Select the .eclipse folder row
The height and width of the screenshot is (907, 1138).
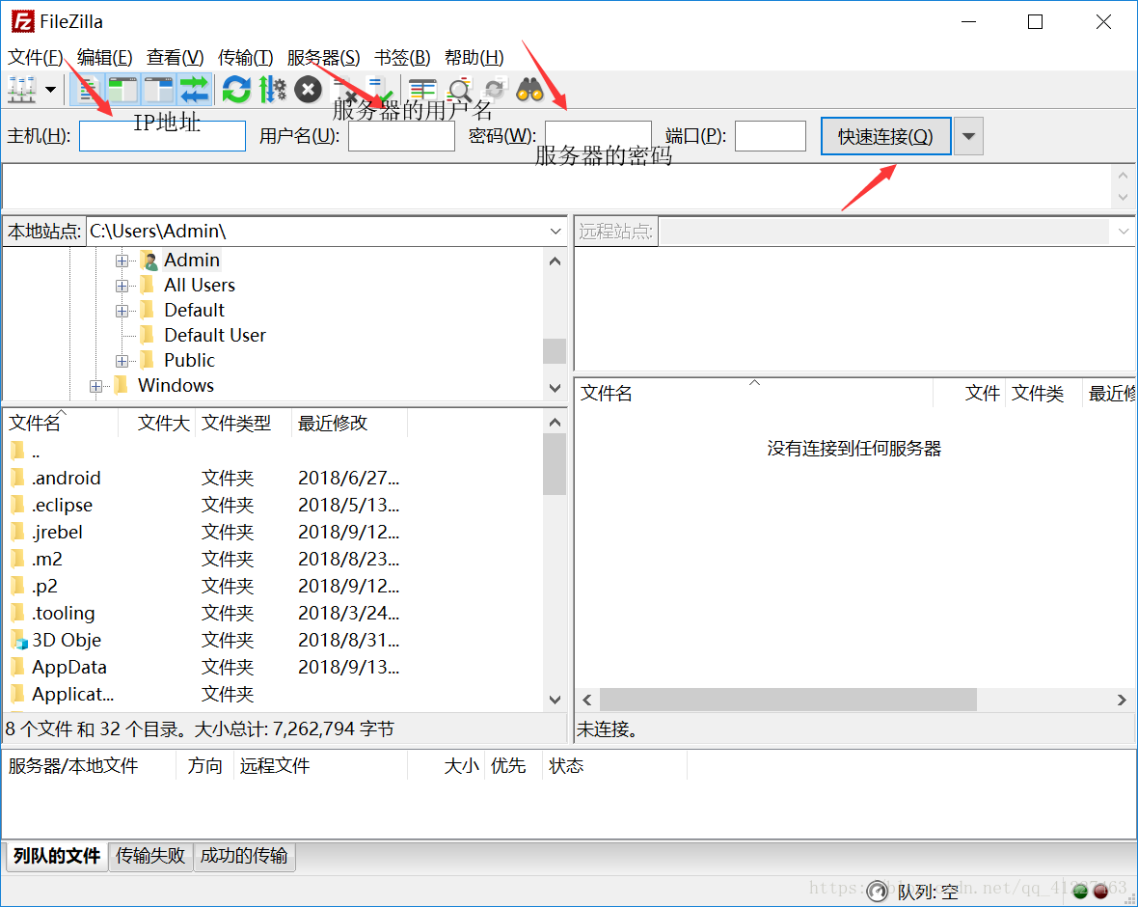(x=273, y=506)
